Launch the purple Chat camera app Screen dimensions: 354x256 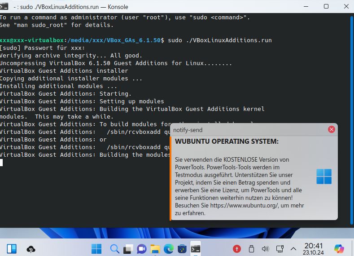click(x=141, y=249)
